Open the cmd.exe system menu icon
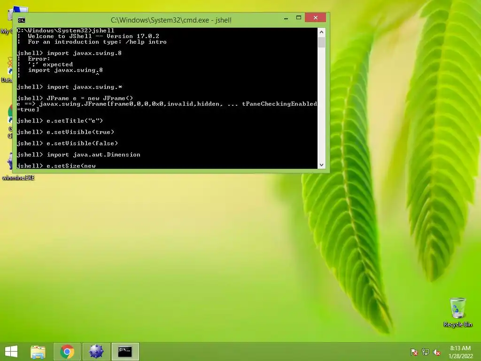The image size is (481, 361). tap(22, 20)
